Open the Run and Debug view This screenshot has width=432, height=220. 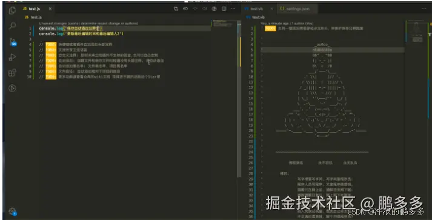pyautogui.click(x=12, y=57)
